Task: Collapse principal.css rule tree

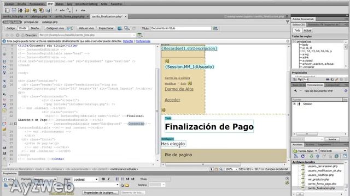Action: coord(294,41)
